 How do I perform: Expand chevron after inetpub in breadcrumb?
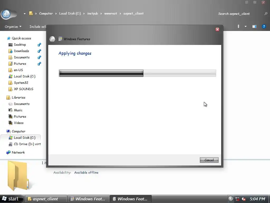tap(101, 14)
